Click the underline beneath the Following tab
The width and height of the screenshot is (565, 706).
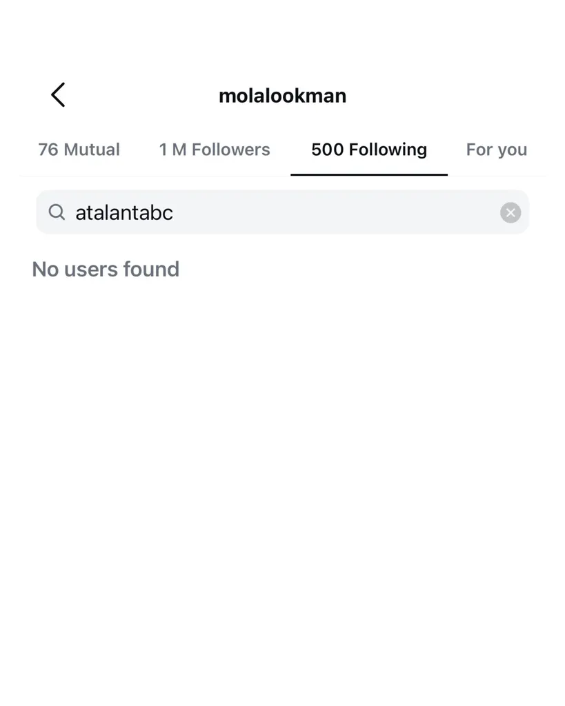point(369,174)
